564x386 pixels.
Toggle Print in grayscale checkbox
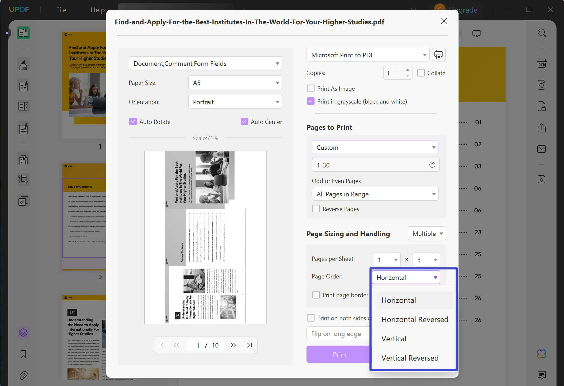click(311, 102)
